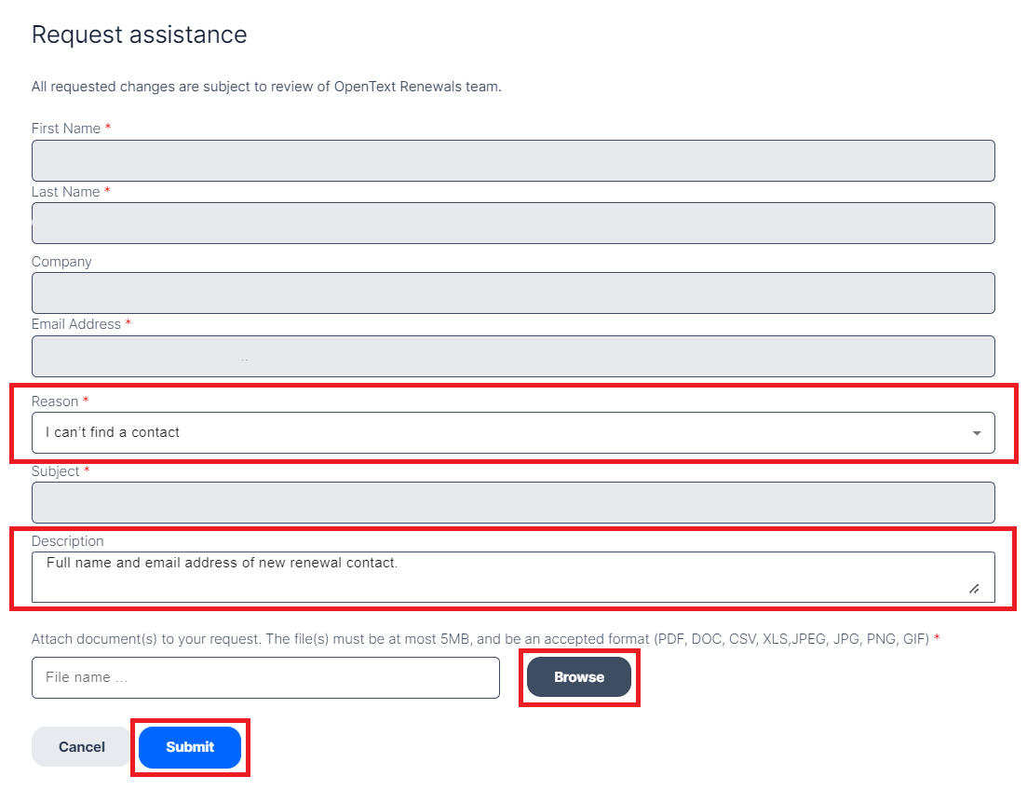Click the File name field
The image size is (1027, 790).
[x=265, y=677]
